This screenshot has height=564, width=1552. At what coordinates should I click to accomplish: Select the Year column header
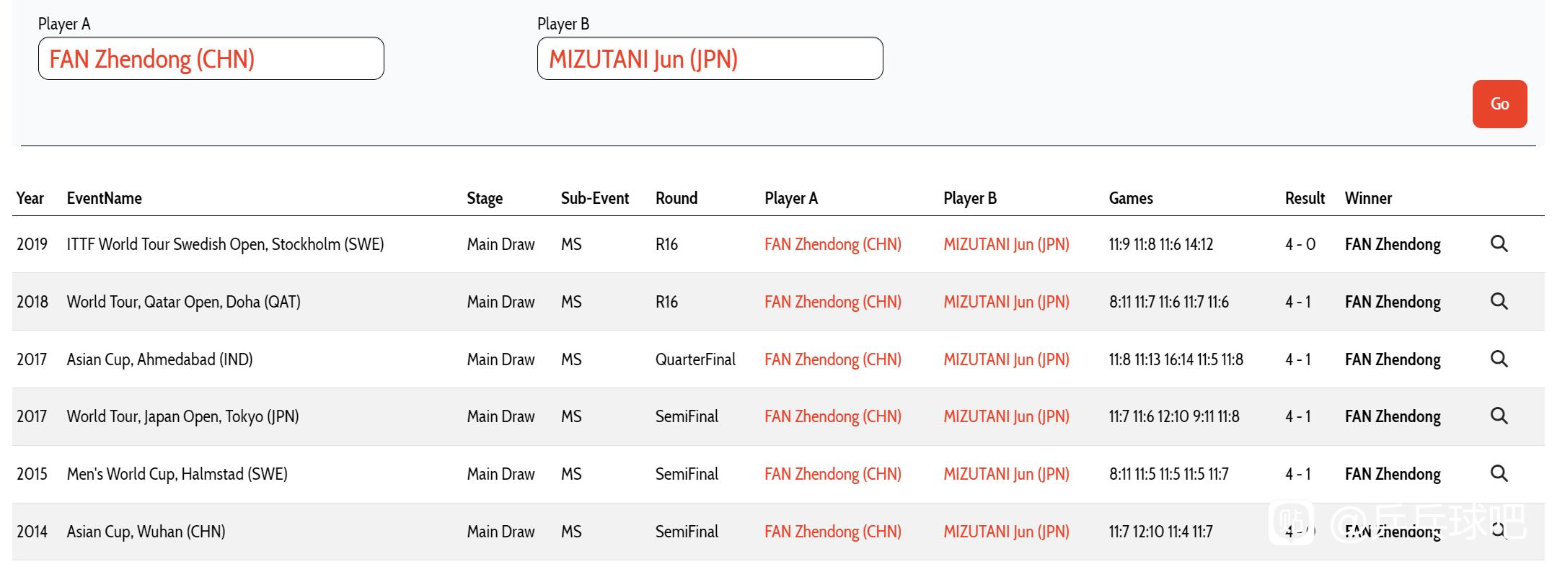coord(30,198)
